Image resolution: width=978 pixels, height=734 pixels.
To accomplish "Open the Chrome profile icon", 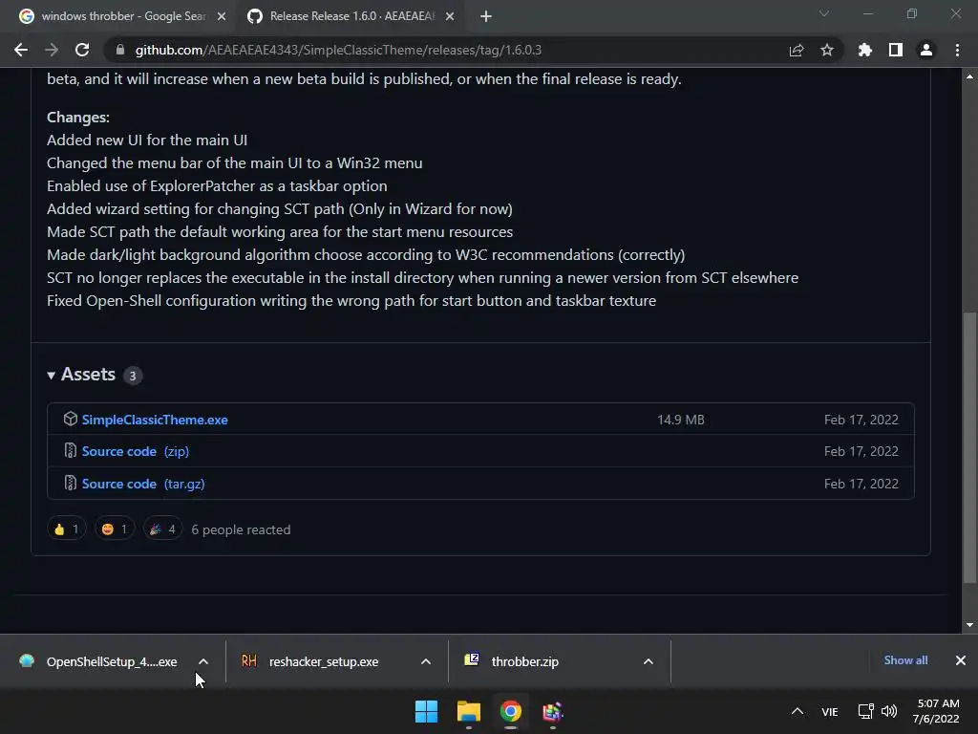I will [926, 50].
